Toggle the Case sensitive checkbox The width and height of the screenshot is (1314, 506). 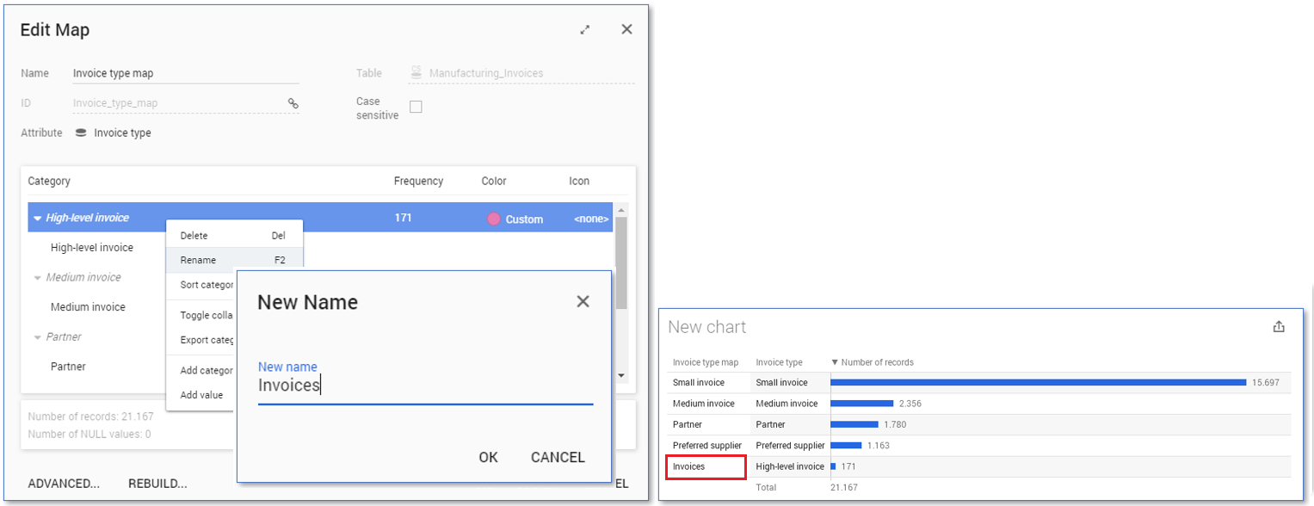416,108
